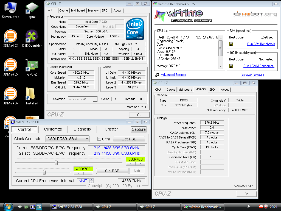Click the MMT internal frequency field

83,181
